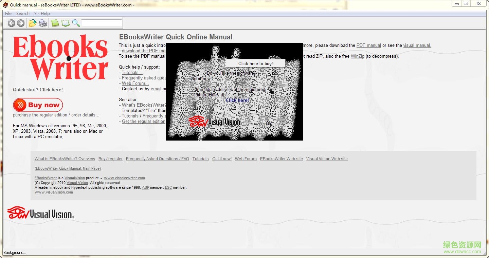The width and height of the screenshot is (489, 258).
Task: Open the contents green book icon
Action: [55, 23]
